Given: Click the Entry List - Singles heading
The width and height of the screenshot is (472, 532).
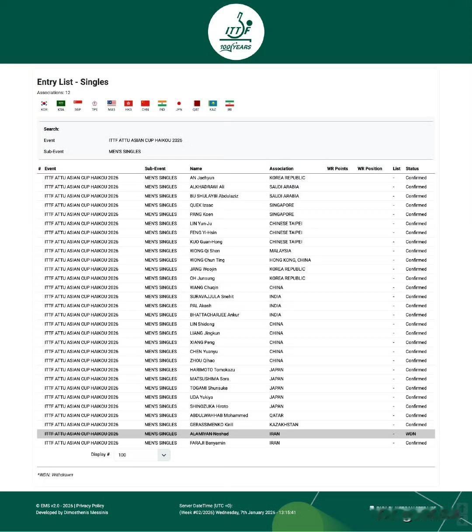Looking at the screenshot, I should (x=73, y=82).
